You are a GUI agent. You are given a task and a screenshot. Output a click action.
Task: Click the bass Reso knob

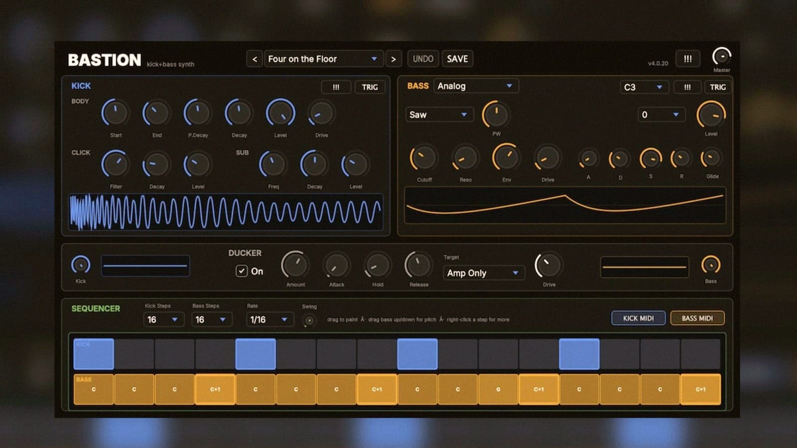click(465, 158)
